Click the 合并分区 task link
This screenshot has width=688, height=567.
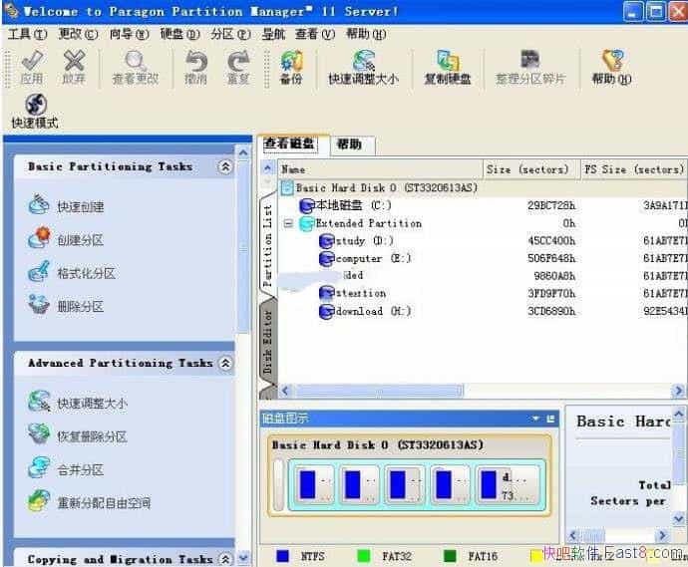point(80,469)
